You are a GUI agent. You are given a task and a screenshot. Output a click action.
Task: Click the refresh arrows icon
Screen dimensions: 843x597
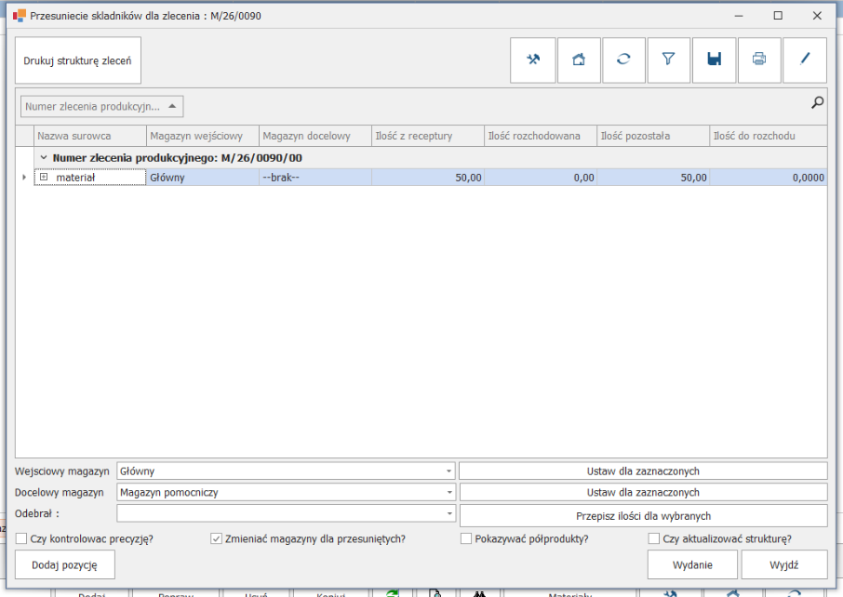(x=623, y=60)
